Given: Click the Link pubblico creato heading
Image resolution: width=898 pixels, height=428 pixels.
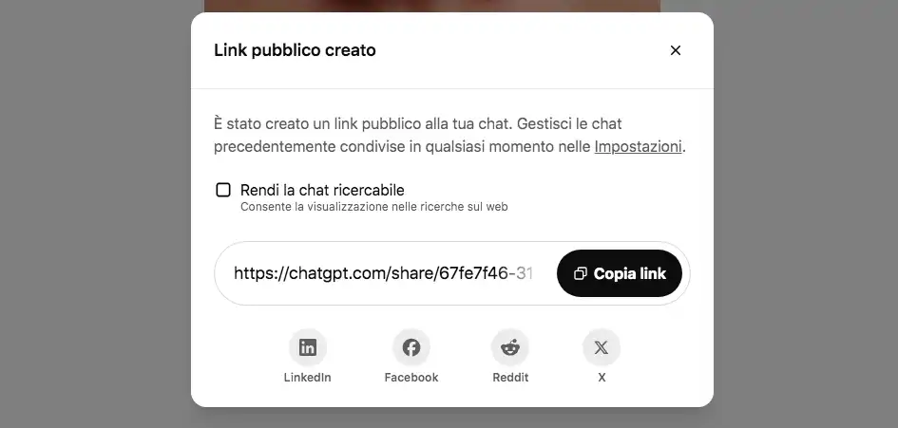Looking at the screenshot, I should coord(295,50).
